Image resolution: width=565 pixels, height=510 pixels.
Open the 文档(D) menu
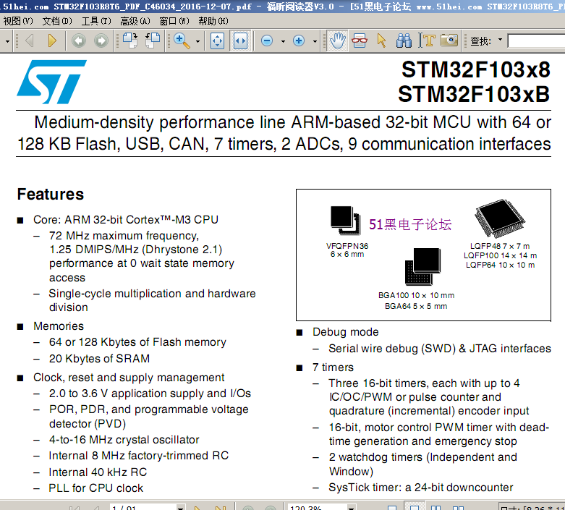pos(57,21)
